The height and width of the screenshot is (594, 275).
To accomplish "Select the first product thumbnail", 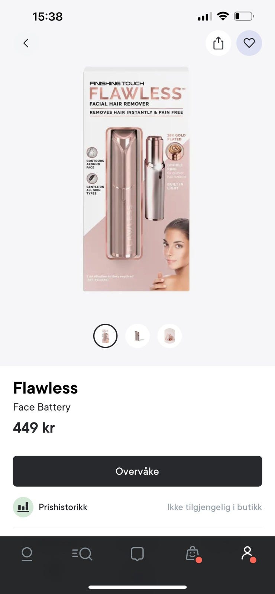I will (105, 336).
